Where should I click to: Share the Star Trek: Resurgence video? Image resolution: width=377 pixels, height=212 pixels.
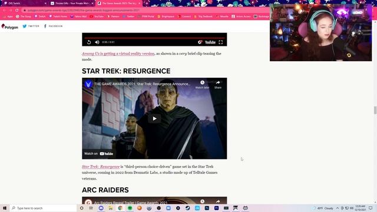[218, 84]
